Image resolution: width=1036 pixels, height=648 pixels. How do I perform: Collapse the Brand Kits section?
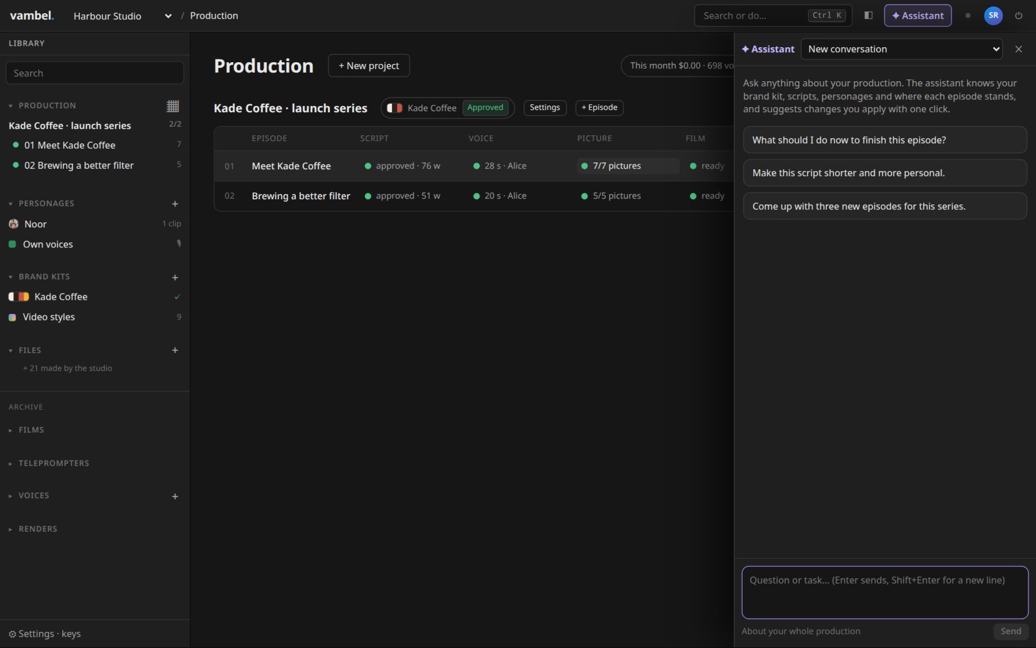[10, 277]
